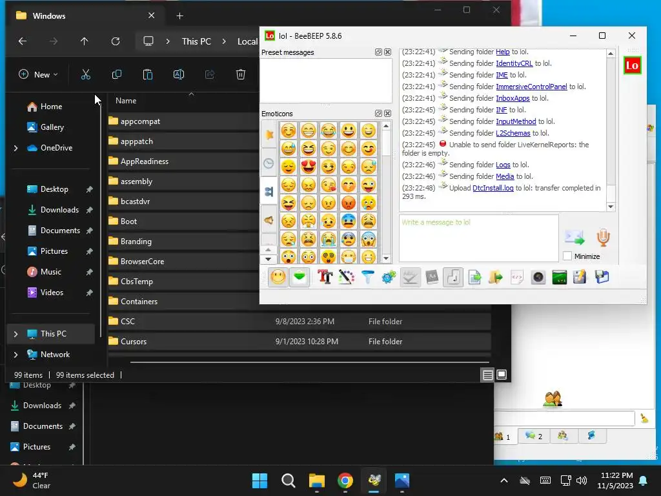
Task: Add a new Explorer tab
Action: [x=179, y=16]
